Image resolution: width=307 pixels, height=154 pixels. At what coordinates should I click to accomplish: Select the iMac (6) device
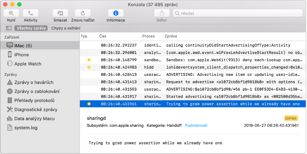40,45
